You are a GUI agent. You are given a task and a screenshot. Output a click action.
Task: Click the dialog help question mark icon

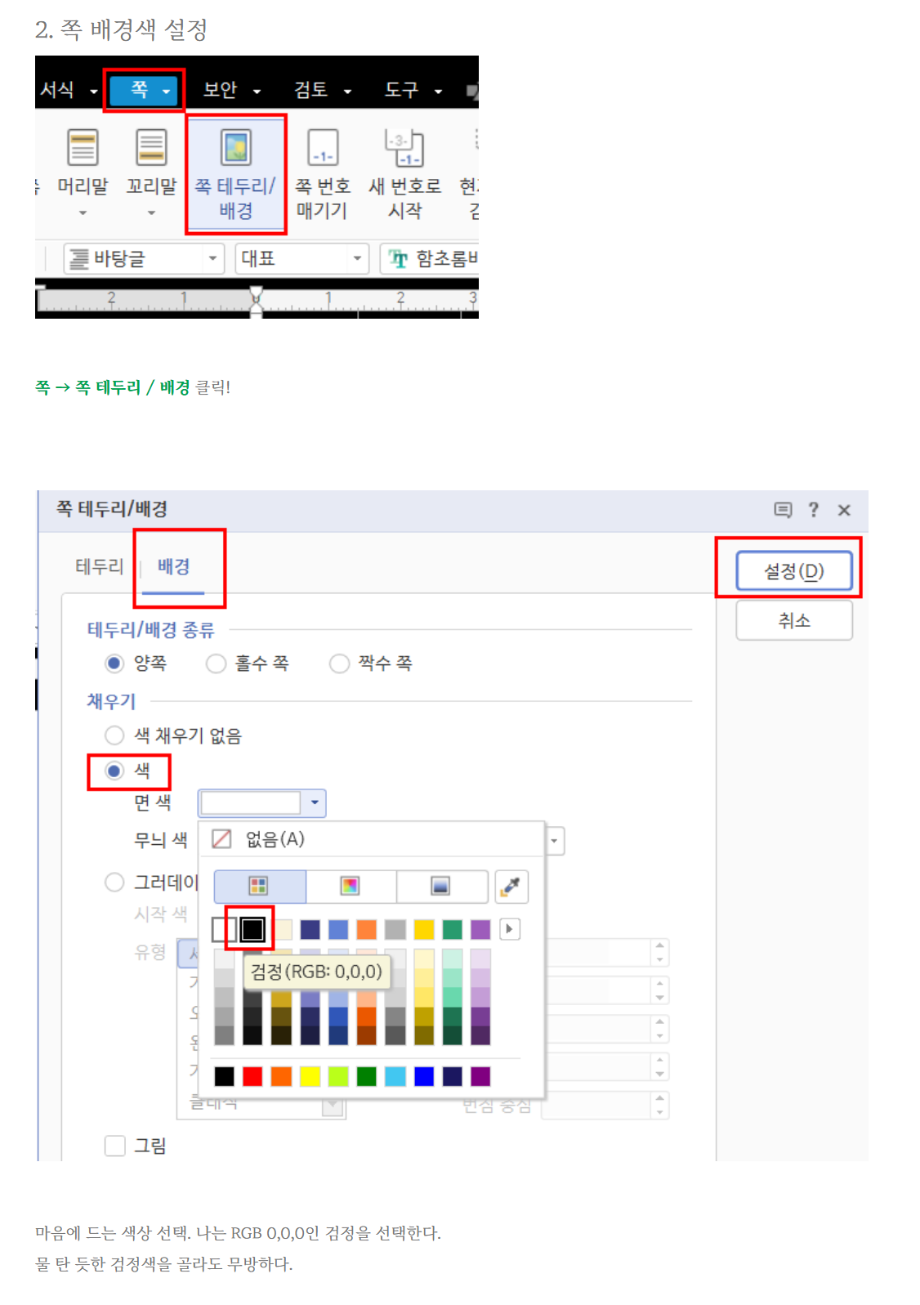coord(814,510)
